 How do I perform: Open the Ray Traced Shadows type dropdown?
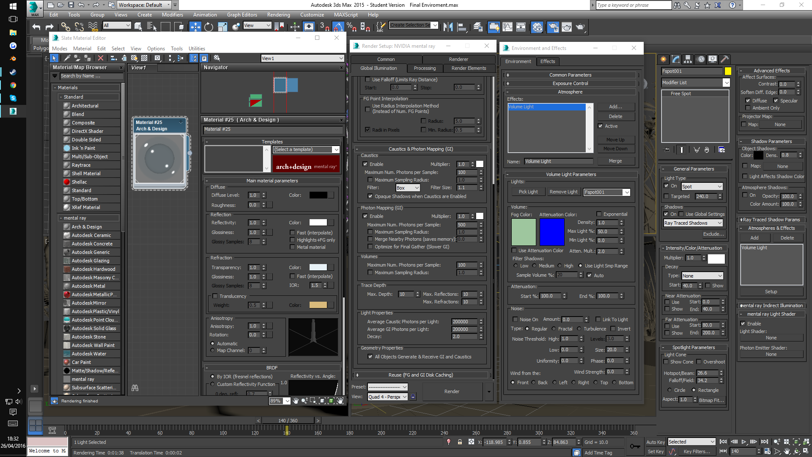[693, 223]
